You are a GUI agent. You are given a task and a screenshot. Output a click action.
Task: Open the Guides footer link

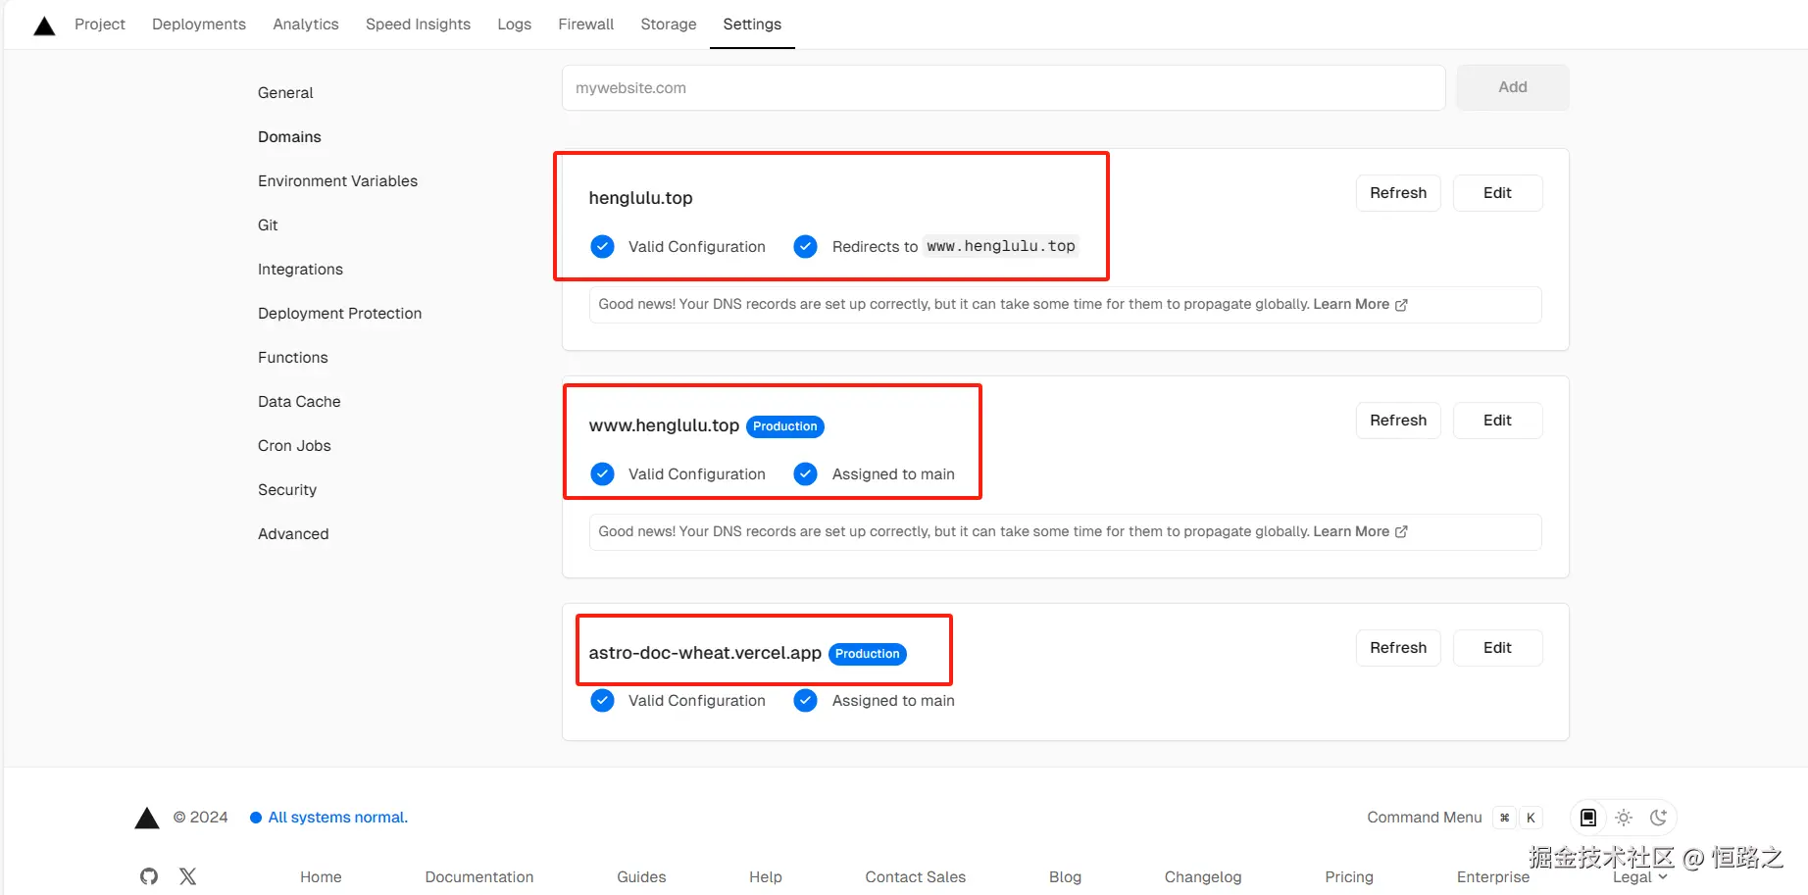coord(641,877)
